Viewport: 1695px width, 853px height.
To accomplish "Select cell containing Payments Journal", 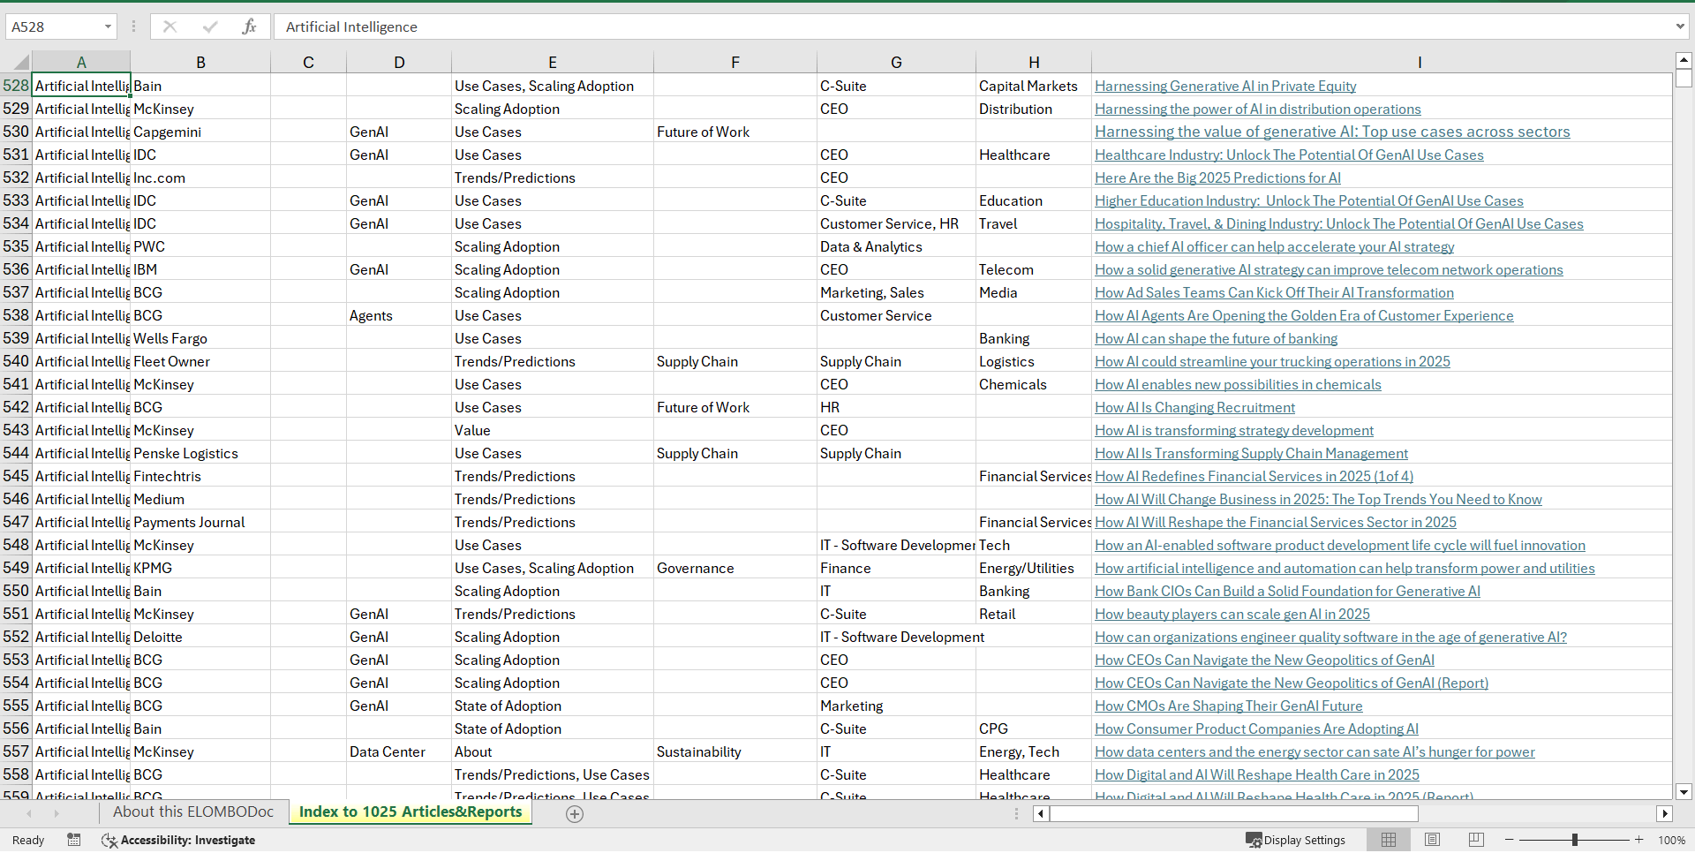I will click(200, 522).
